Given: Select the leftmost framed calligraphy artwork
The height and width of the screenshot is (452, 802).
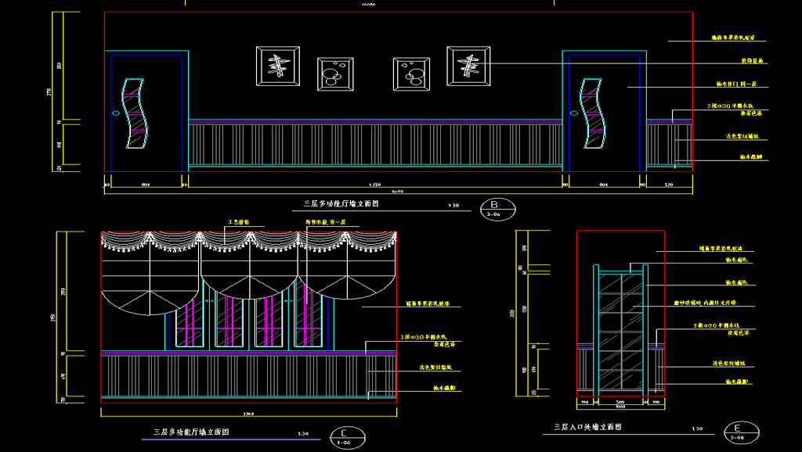Looking at the screenshot, I should tap(278, 65).
